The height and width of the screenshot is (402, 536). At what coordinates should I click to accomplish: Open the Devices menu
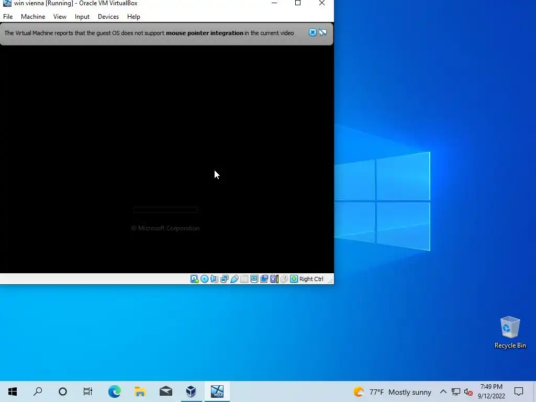pos(108,16)
